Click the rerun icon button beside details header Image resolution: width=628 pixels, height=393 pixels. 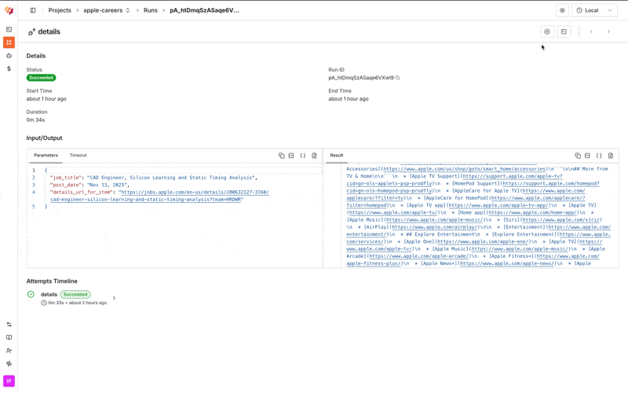tap(547, 31)
